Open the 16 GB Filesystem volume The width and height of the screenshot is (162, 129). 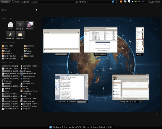click(9, 56)
